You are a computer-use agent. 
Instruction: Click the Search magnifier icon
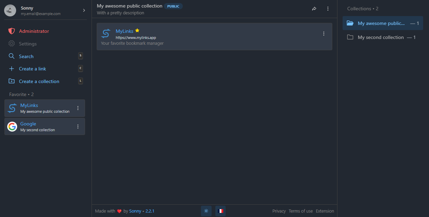(x=12, y=56)
